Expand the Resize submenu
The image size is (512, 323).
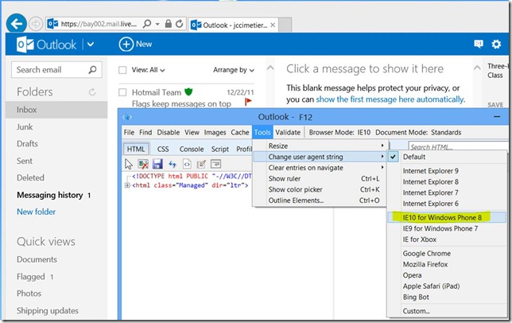click(x=320, y=146)
